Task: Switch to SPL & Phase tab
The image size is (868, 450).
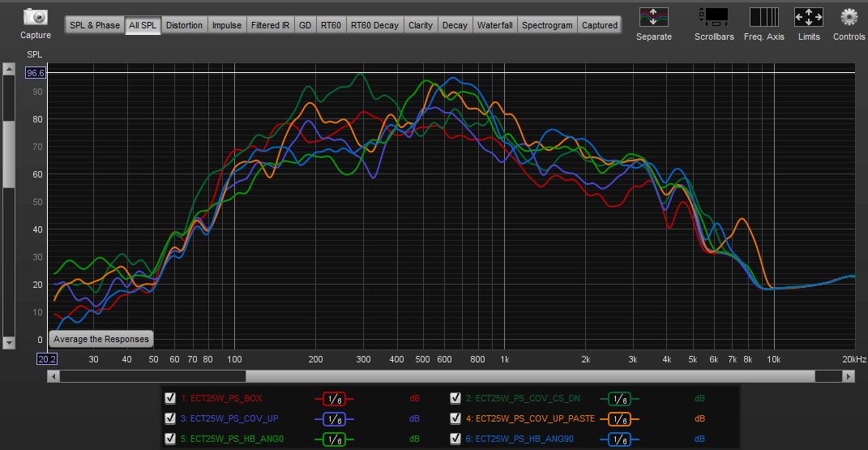Action: (x=95, y=25)
